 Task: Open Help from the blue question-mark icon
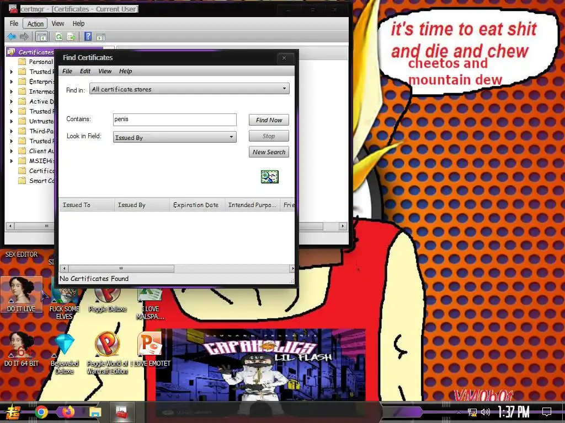[88, 37]
